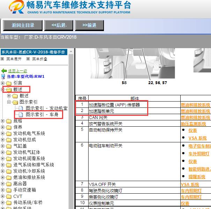
Task: Click the 东风本田-思威CR-V-2018-维修手册 header
Action: click(x=34, y=52)
